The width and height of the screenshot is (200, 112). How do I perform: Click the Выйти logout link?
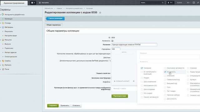179,3
